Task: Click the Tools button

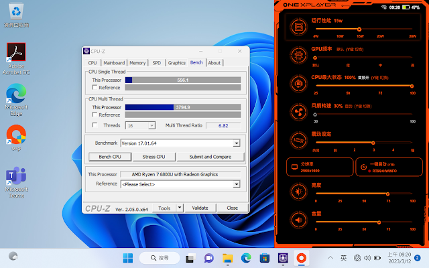Action: [x=164, y=208]
